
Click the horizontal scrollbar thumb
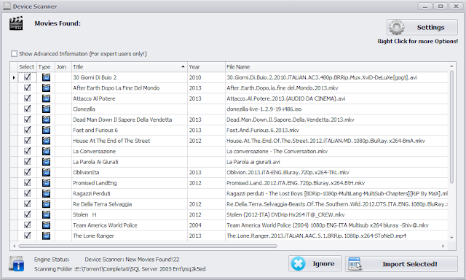pos(148,246)
